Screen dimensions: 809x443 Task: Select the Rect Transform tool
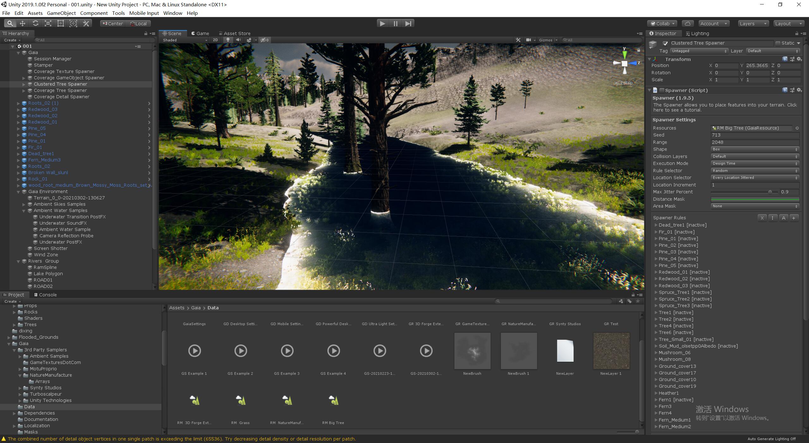click(x=60, y=23)
